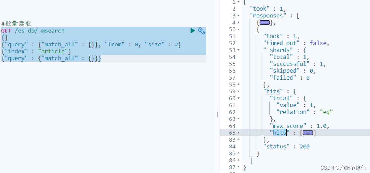This screenshot has width=370, height=173.
Task: Expand the collapsed object badge on line 4
Action: pos(265,23)
